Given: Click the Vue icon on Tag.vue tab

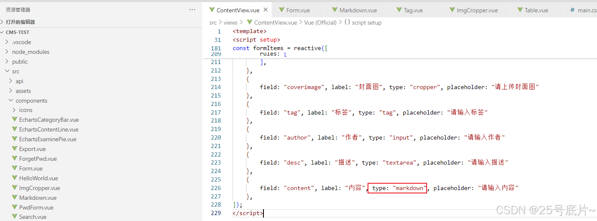Looking at the screenshot, I should 399,10.
